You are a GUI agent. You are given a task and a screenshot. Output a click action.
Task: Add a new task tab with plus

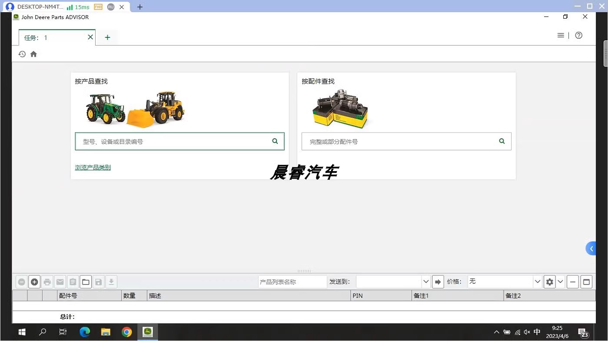pos(107,37)
